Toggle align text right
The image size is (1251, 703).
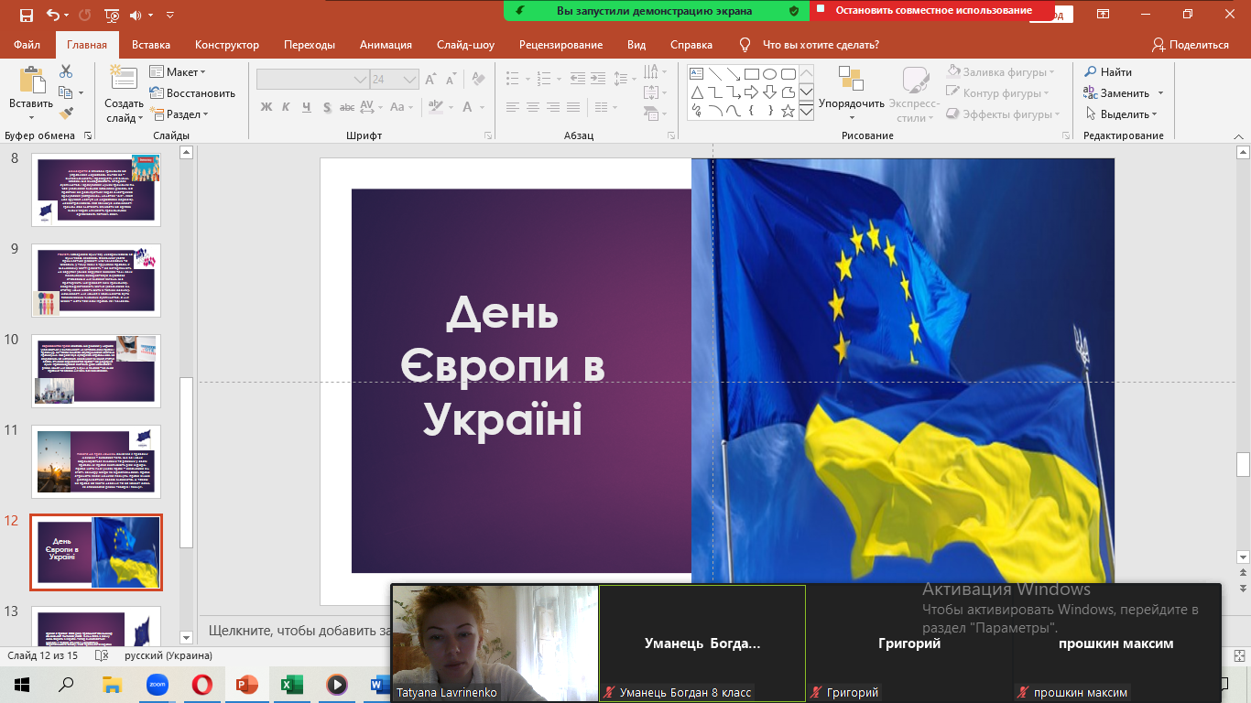[555, 107]
